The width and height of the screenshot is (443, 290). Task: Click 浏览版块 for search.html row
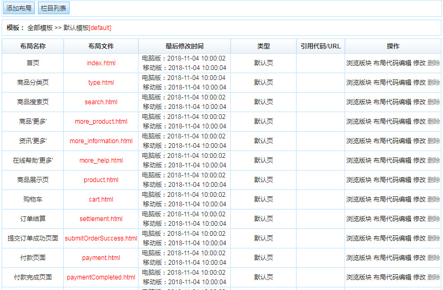(x=359, y=102)
